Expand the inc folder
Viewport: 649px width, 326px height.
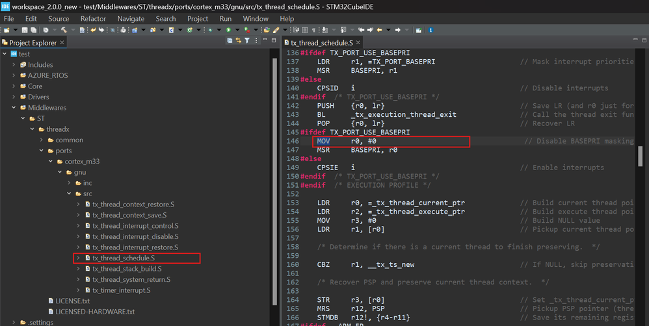(69, 183)
